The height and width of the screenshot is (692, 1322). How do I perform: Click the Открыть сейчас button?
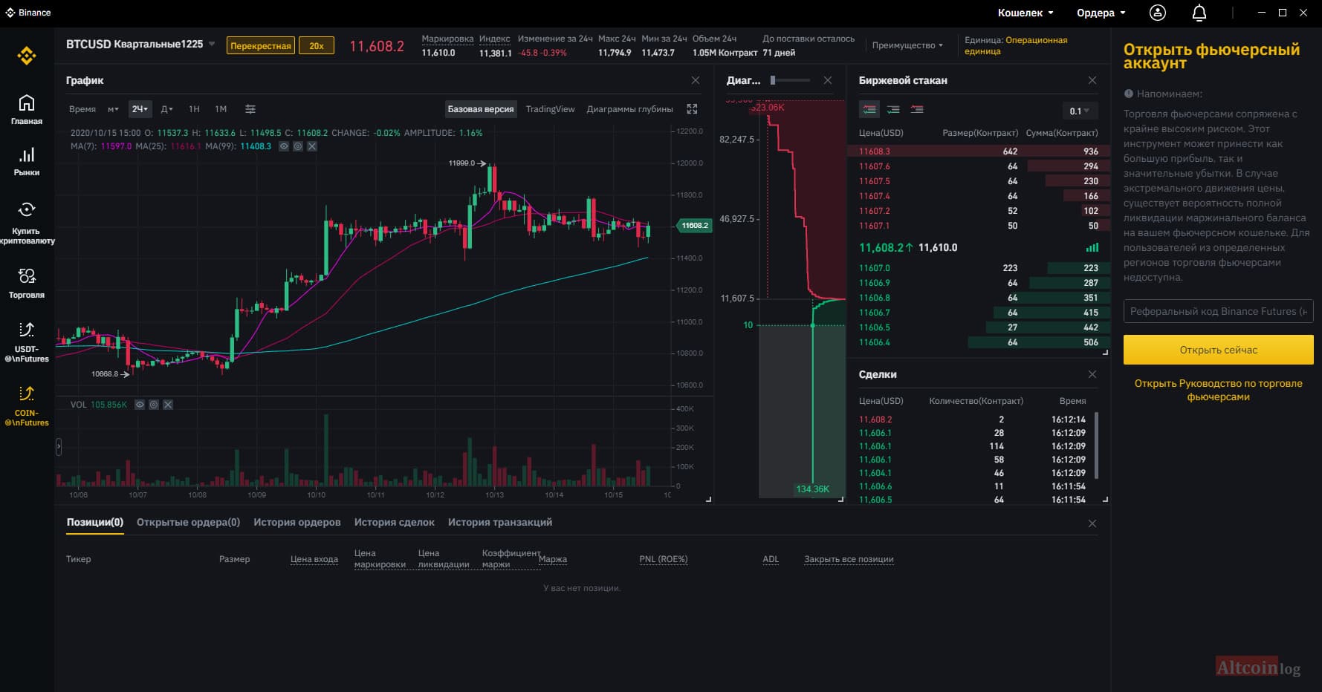coord(1219,350)
